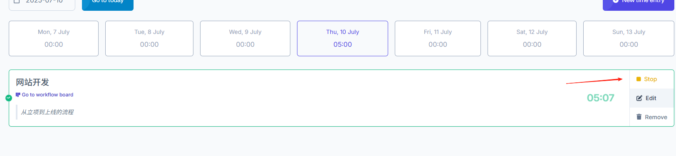Switch to Wed, 9 July

pyautogui.click(x=245, y=38)
